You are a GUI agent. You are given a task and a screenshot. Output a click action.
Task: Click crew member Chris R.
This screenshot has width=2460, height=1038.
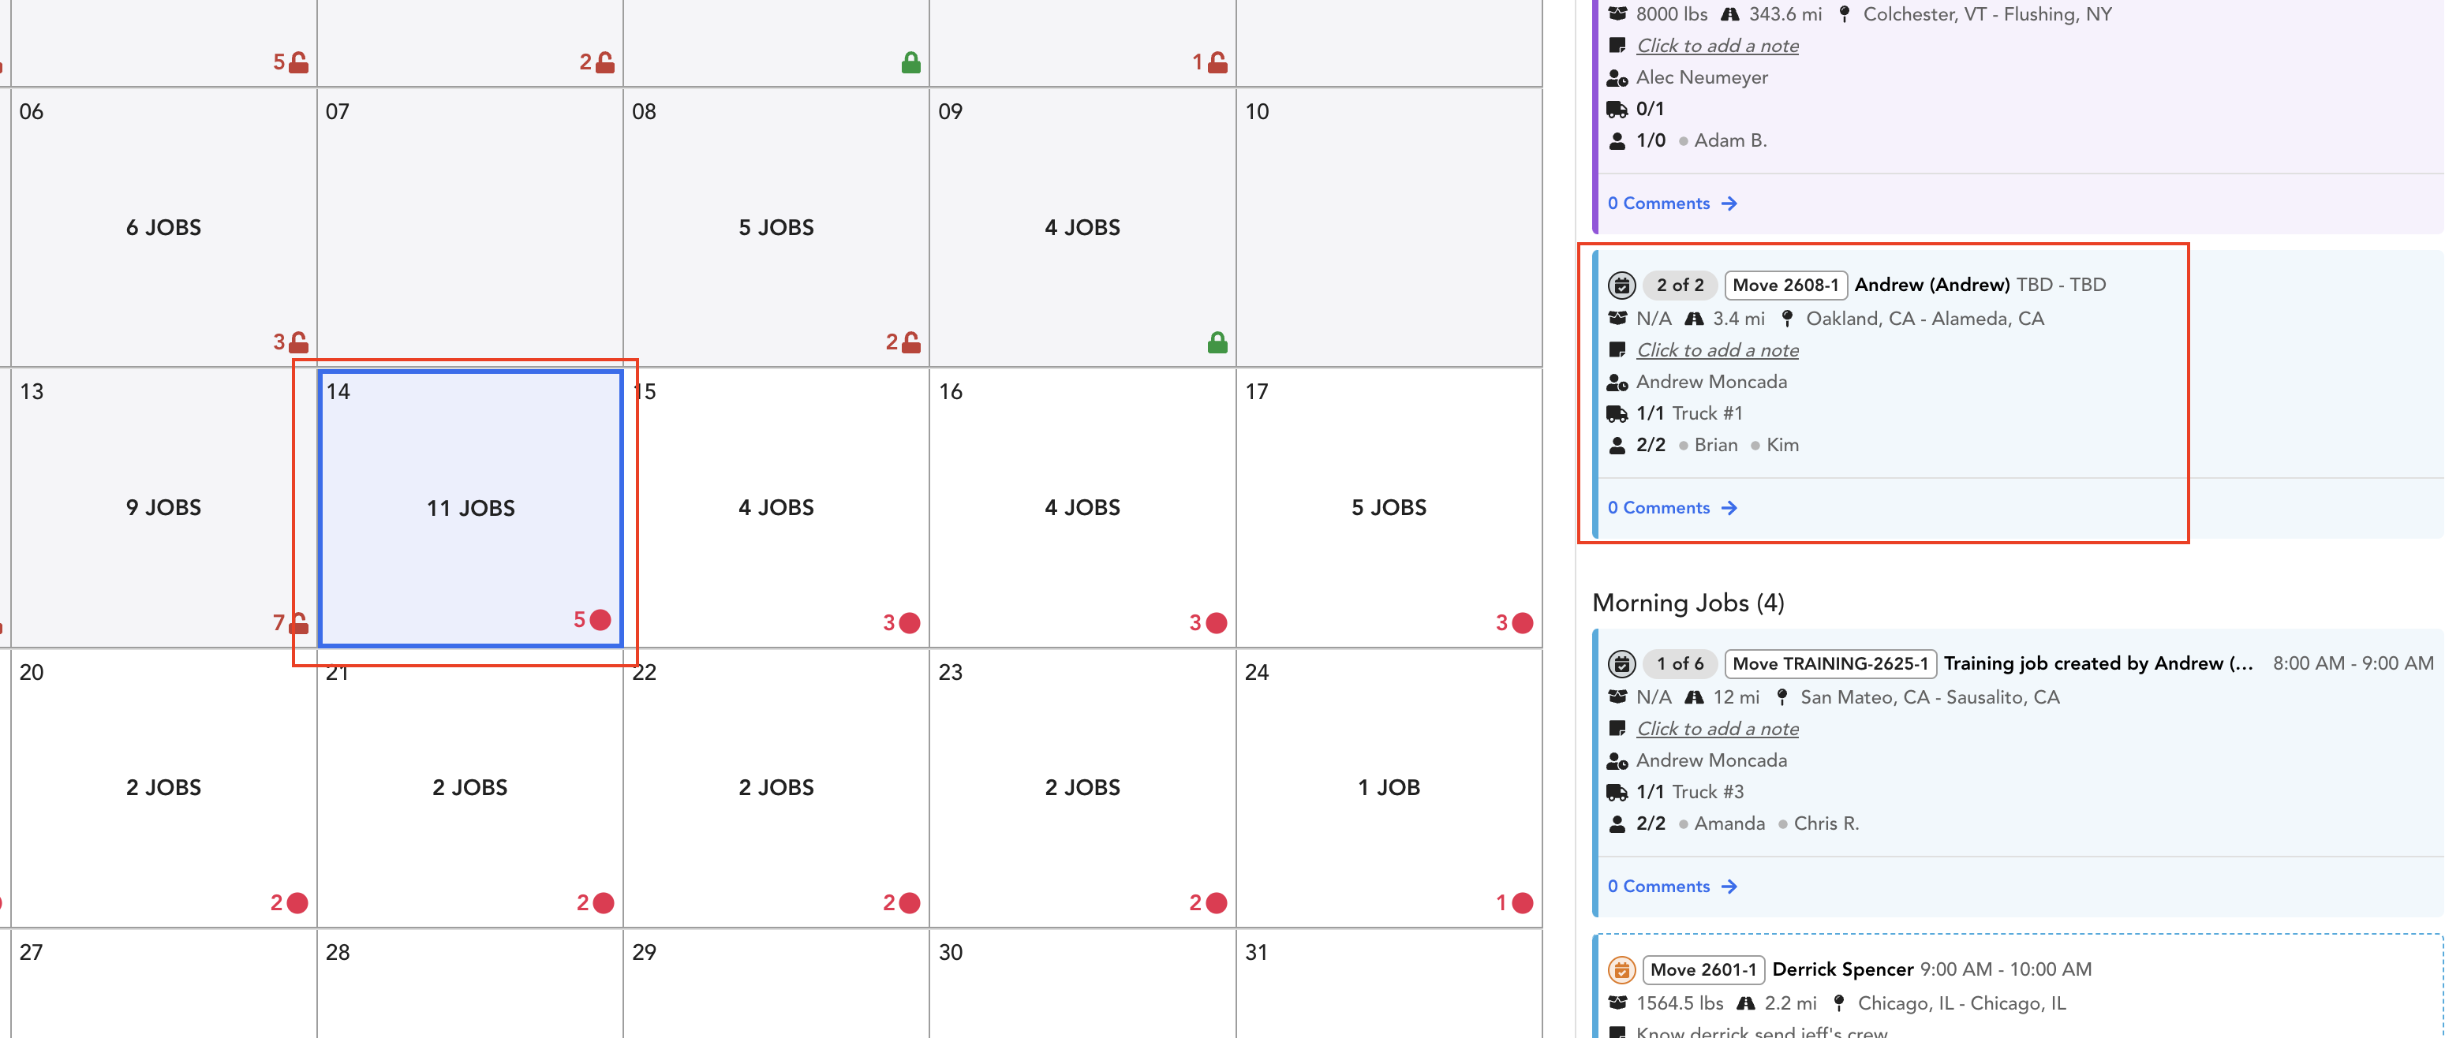(x=1826, y=823)
